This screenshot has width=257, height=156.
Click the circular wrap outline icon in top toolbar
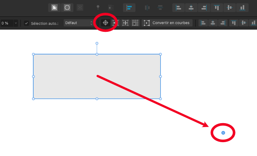click(x=67, y=8)
